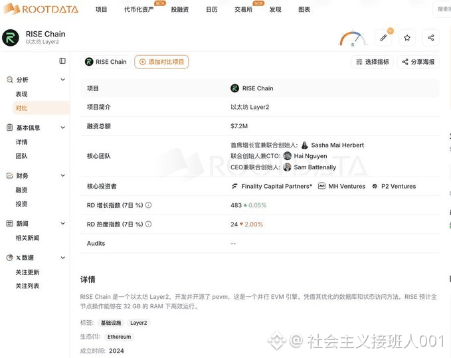Collapse the X 数据 sidebar section
Viewport: 451px width, 358px height.
[62, 258]
